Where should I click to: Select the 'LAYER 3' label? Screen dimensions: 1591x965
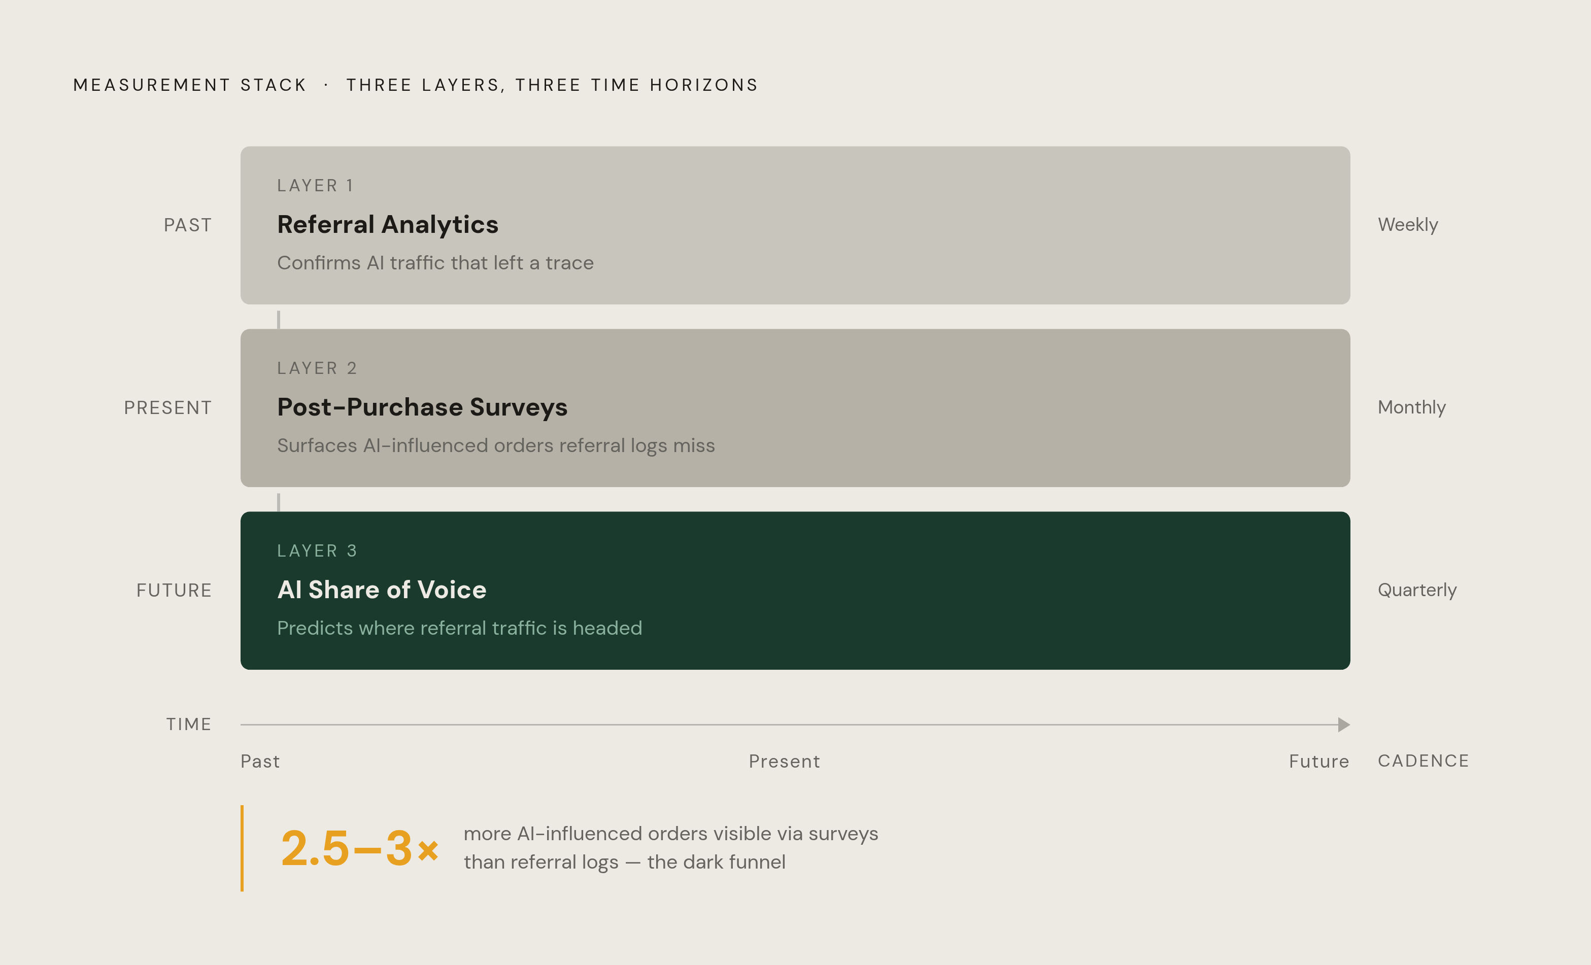(x=317, y=551)
